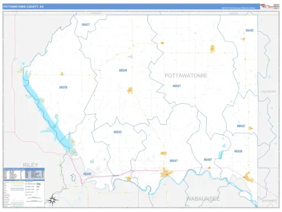Select ZIP code label 66521
Image resolution: width=282 pixels, height=212 pixels.
pyautogui.click(x=177, y=86)
